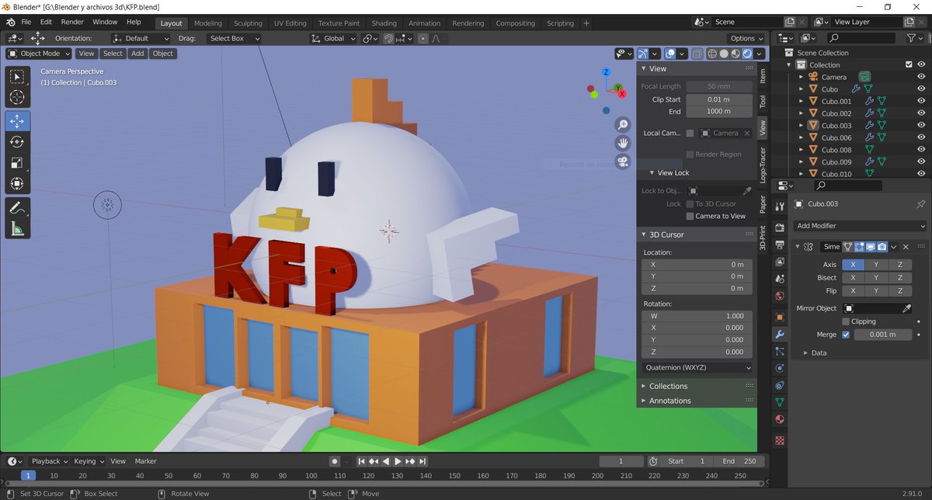This screenshot has width=932, height=500.
Task: Click Play animation in the timeline
Action: pos(398,461)
